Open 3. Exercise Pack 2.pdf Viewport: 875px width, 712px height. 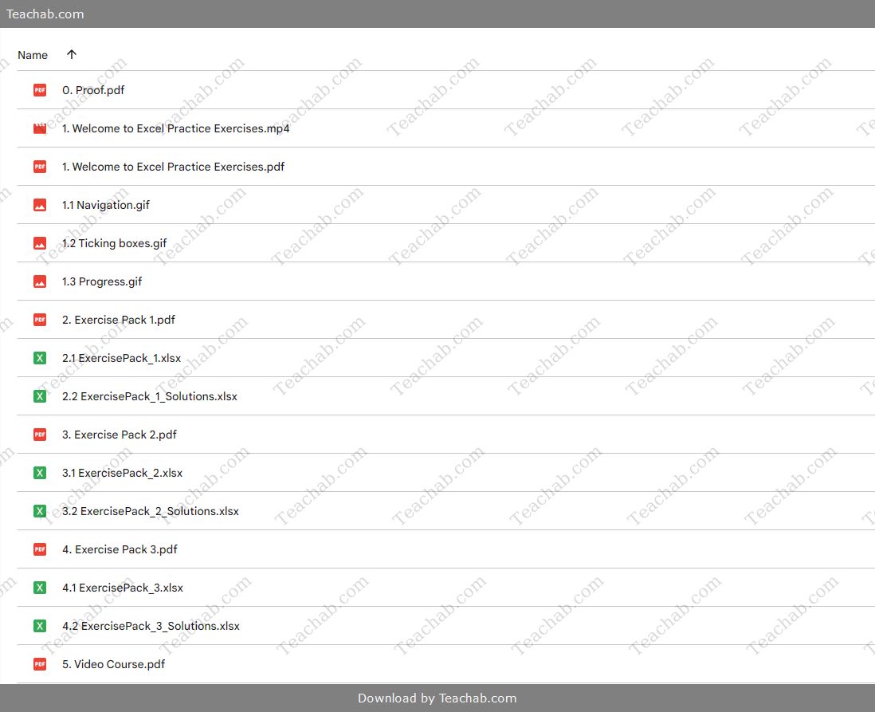(120, 435)
